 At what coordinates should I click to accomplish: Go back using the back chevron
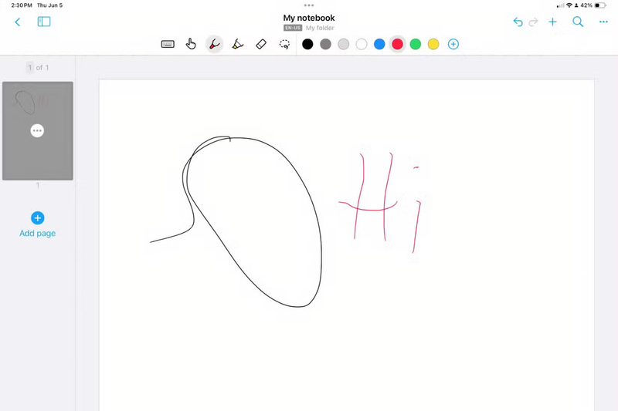tap(18, 22)
